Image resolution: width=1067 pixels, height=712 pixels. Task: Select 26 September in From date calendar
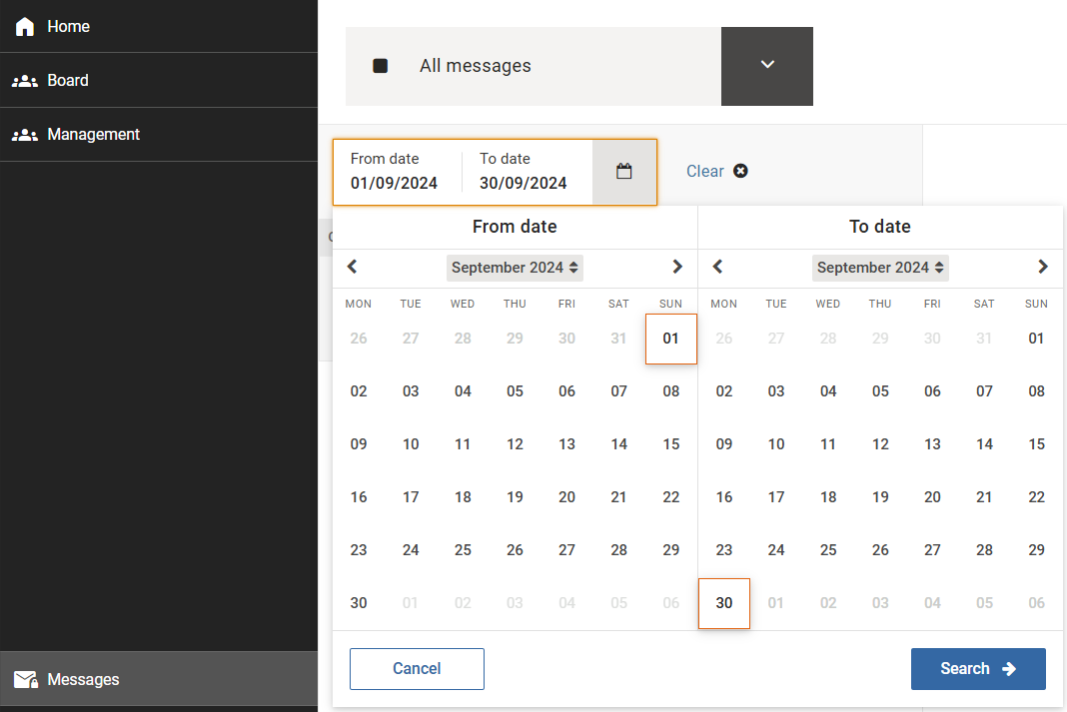515,549
